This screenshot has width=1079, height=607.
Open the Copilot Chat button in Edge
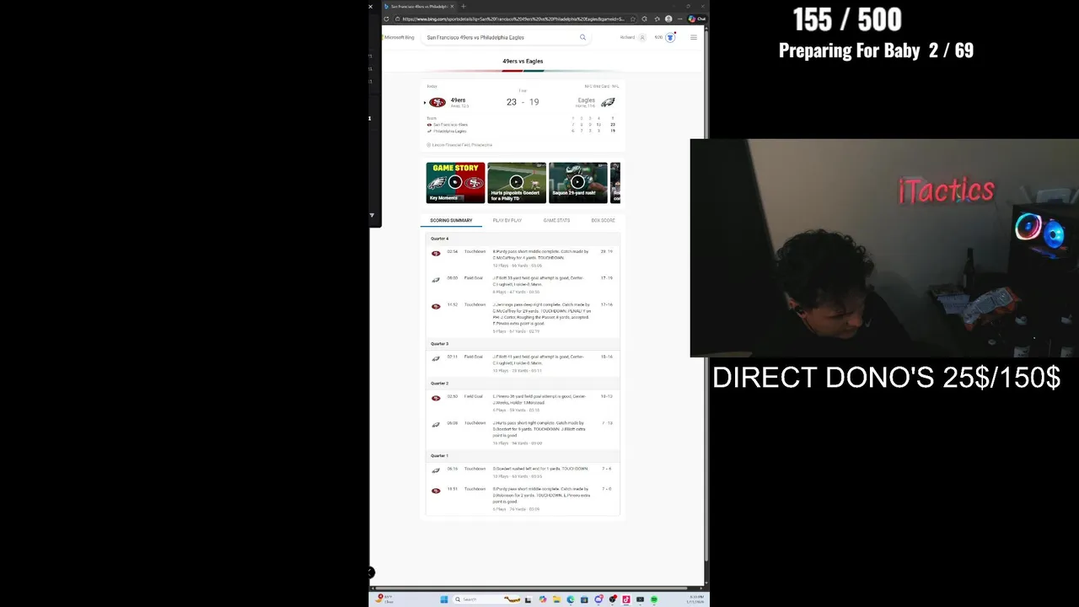tap(696, 19)
